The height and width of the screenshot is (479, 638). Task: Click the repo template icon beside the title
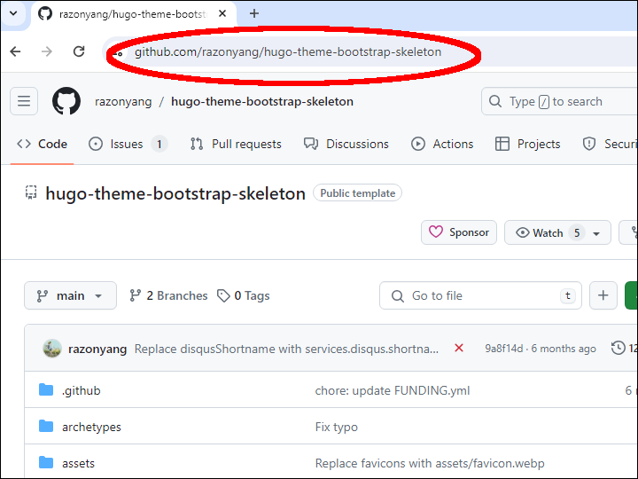click(x=31, y=192)
